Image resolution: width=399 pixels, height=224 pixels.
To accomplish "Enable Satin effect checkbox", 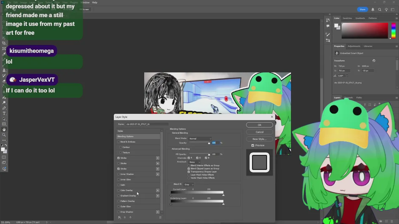I will point(118,185).
